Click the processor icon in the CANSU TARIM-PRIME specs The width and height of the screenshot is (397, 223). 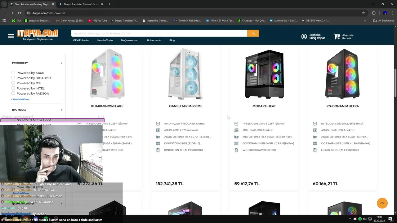point(158,124)
